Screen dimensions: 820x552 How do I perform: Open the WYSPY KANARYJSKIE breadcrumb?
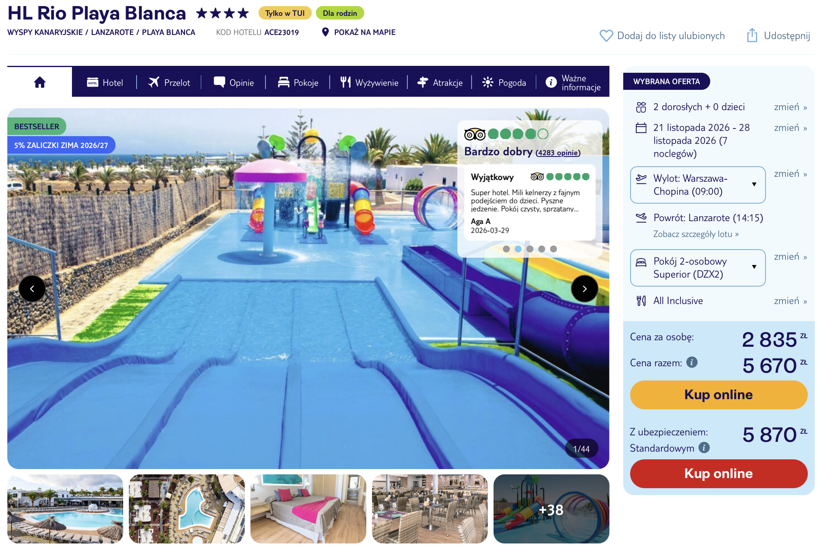click(45, 32)
